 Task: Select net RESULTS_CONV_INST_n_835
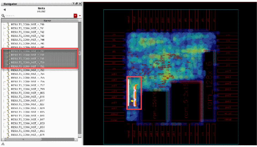click(x=28, y=112)
